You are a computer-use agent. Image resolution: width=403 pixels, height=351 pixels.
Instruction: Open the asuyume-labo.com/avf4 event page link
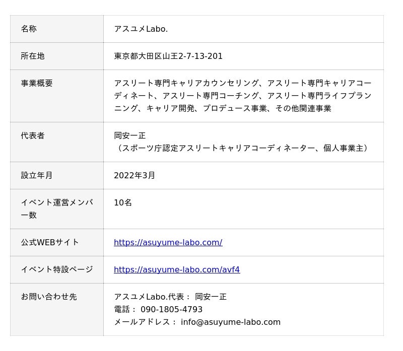point(176,269)
